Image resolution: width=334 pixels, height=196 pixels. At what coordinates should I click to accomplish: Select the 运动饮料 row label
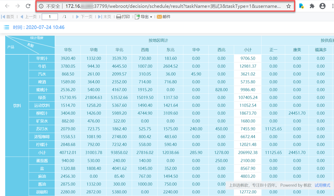42,105
